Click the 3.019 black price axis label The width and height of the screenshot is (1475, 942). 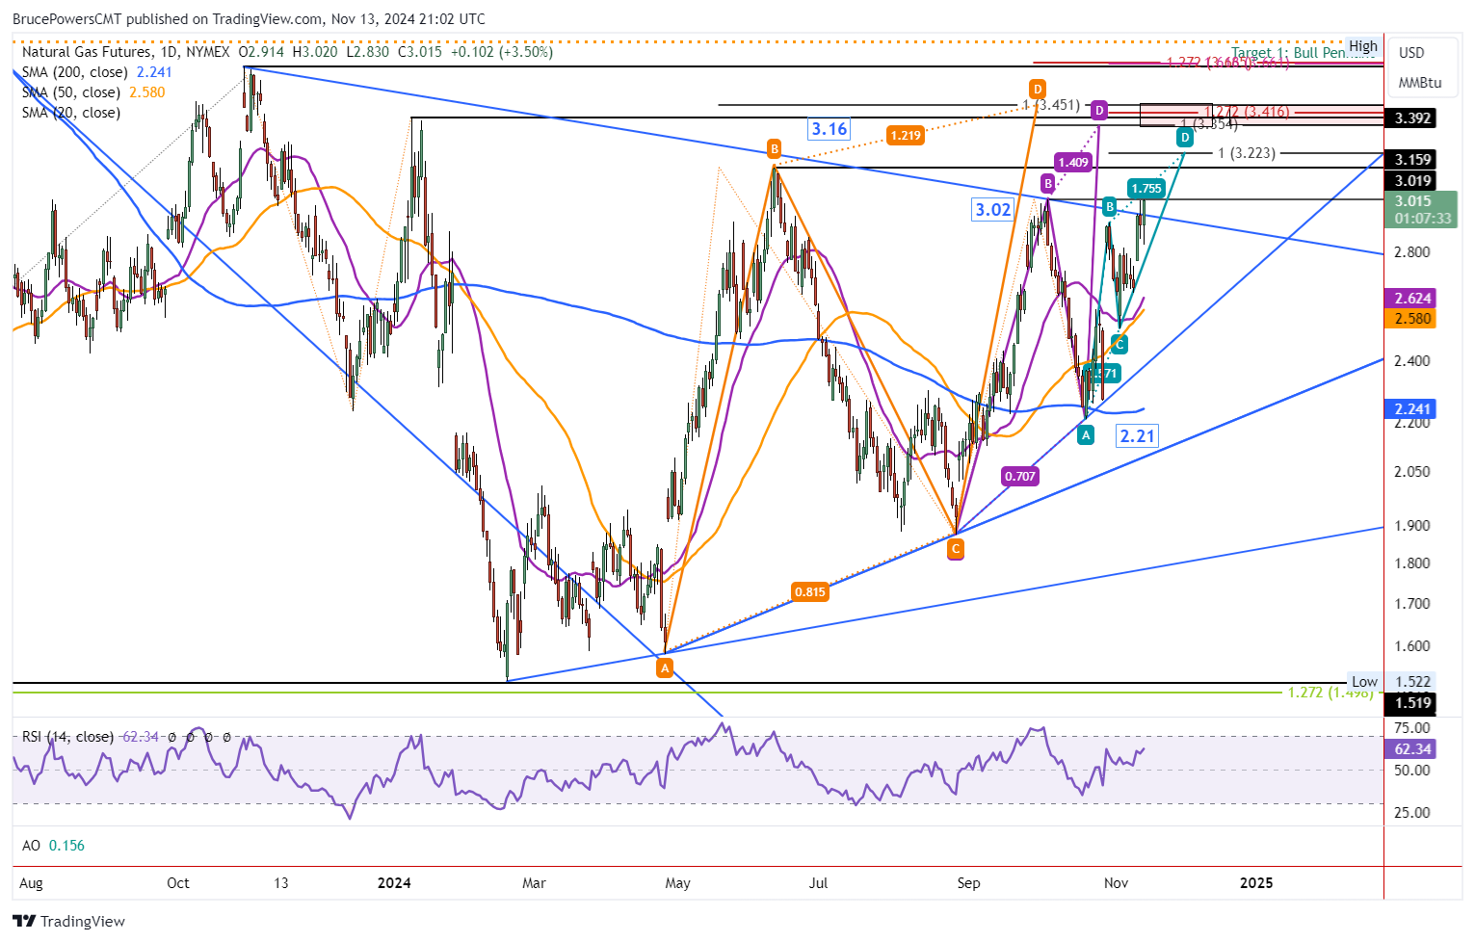click(x=1409, y=181)
